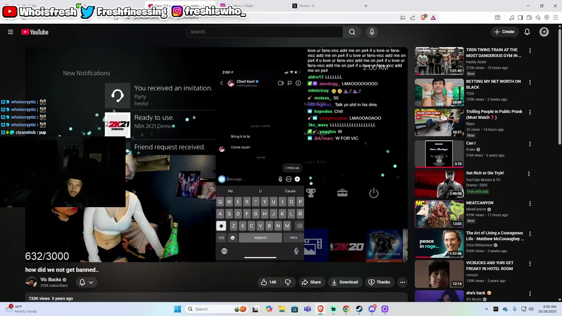Go to YouTube home via logo
Viewport: 562px width, 316px height.
point(35,32)
